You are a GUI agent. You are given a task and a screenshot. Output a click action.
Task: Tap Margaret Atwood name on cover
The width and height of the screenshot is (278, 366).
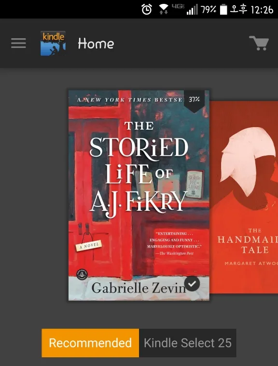(x=251, y=264)
